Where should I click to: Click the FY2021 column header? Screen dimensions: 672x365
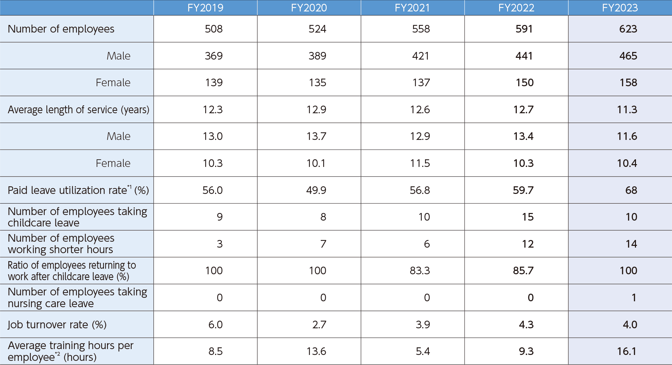pyautogui.click(x=412, y=8)
